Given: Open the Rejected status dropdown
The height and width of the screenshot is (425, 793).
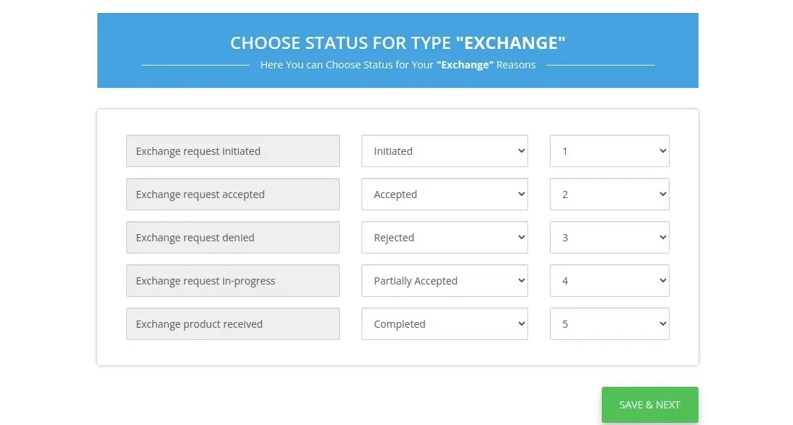Looking at the screenshot, I should coord(444,237).
